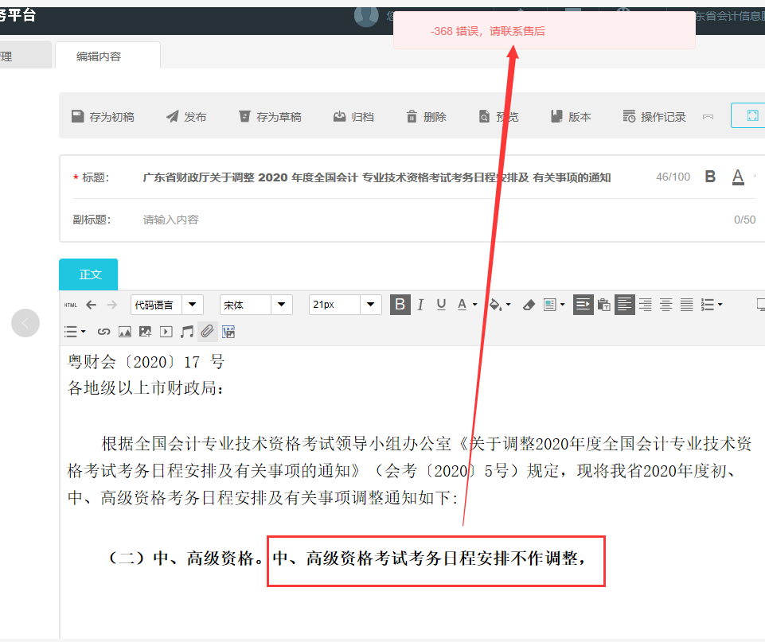Image resolution: width=765 pixels, height=642 pixels.
Task: Insert ordered numbered list icon
Action: pyautogui.click(x=708, y=305)
